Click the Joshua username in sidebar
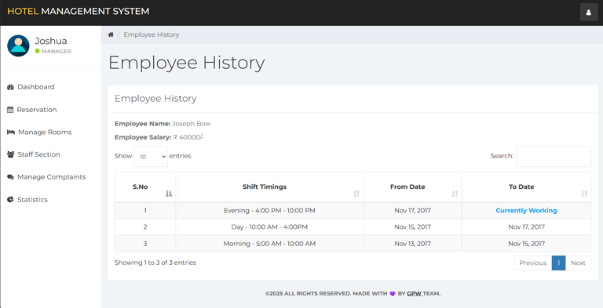Screen dimensions: 603x308 click(51, 41)
